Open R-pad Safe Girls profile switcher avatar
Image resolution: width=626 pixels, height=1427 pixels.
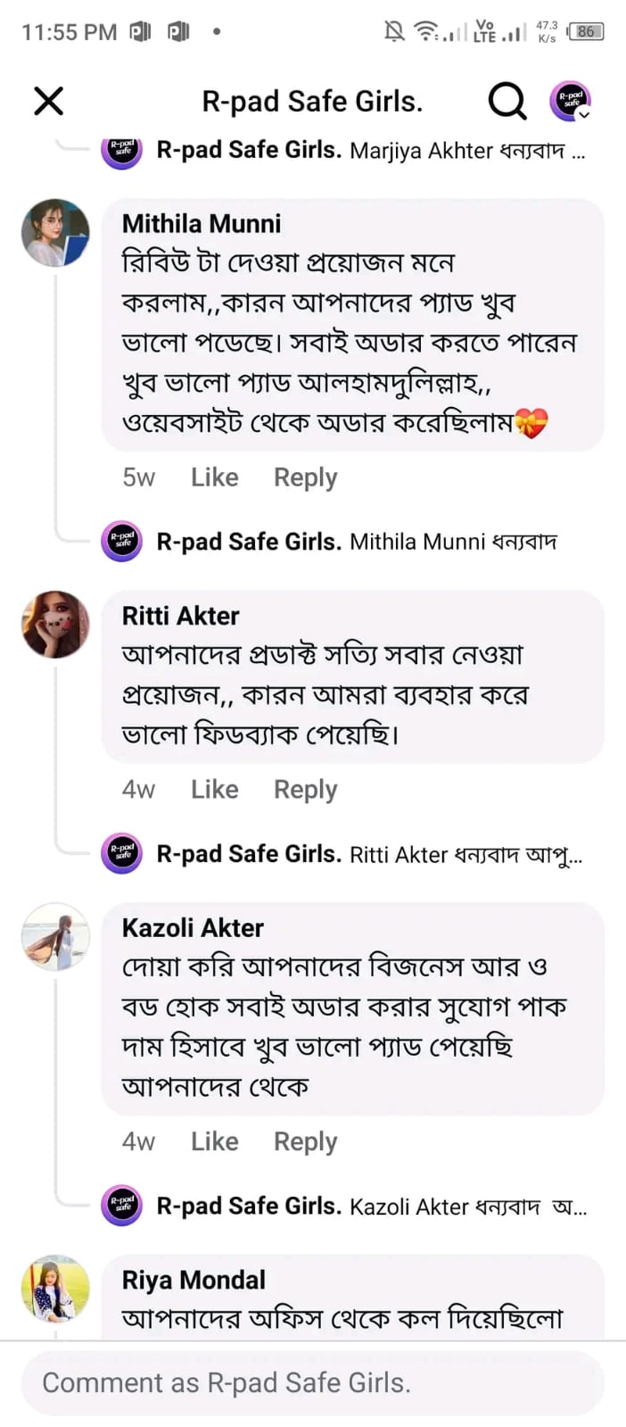(571, 100)
